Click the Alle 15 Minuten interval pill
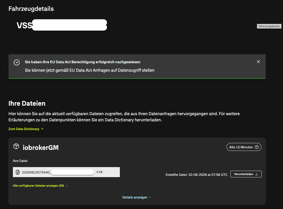The height and width of the screenshot is (209, 283). pyautogui.click(x=244, y=147)
